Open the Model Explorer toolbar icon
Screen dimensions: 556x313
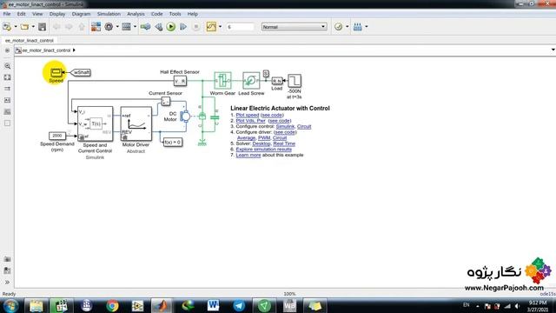(x=126, y=27)
